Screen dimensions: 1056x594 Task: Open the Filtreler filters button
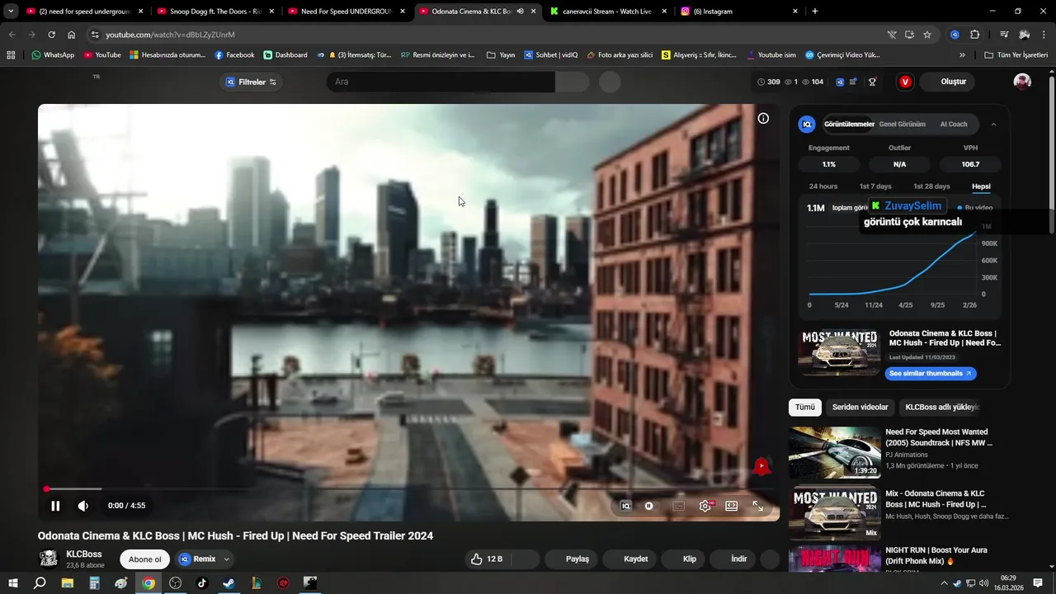pos(252,82)
